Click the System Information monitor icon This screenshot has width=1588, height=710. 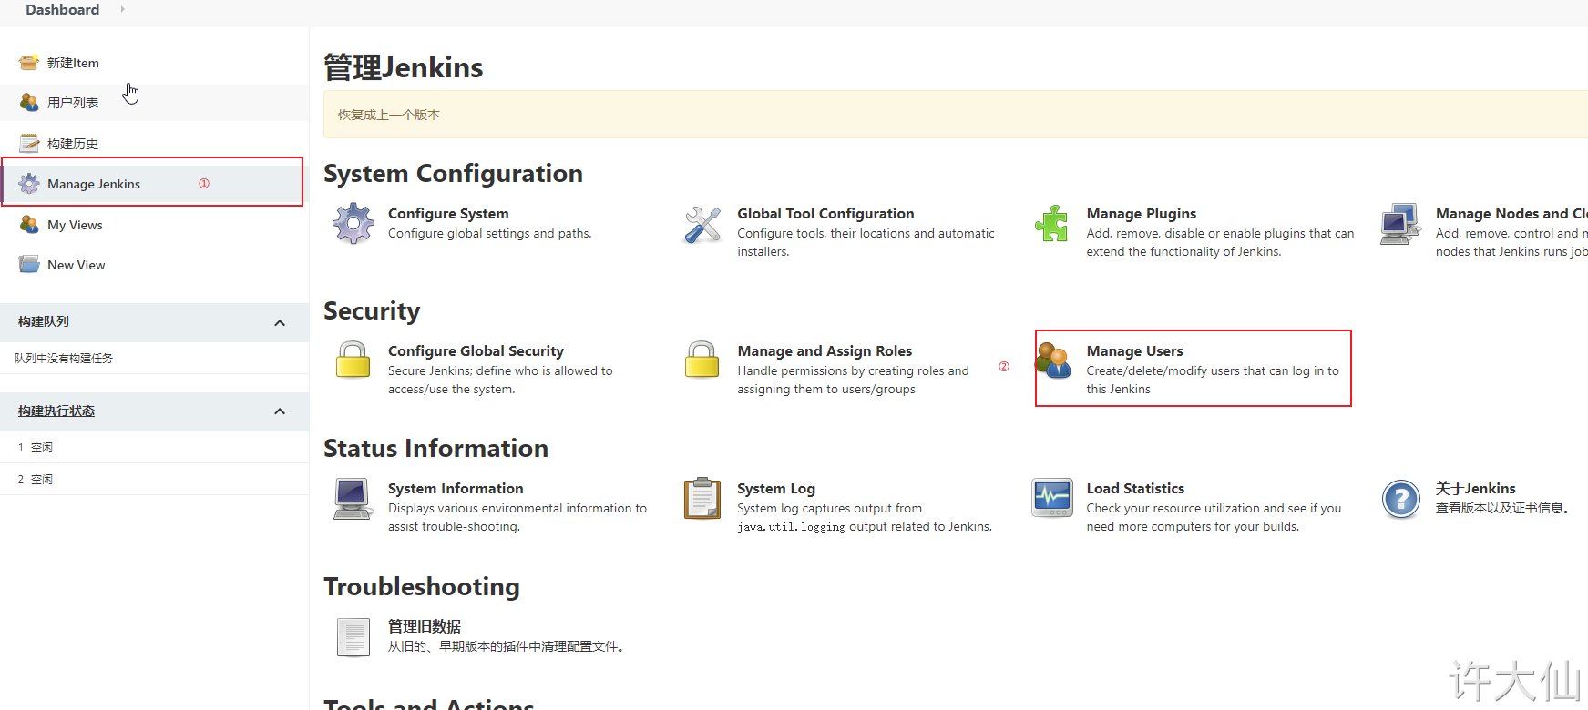click(353, 499)
